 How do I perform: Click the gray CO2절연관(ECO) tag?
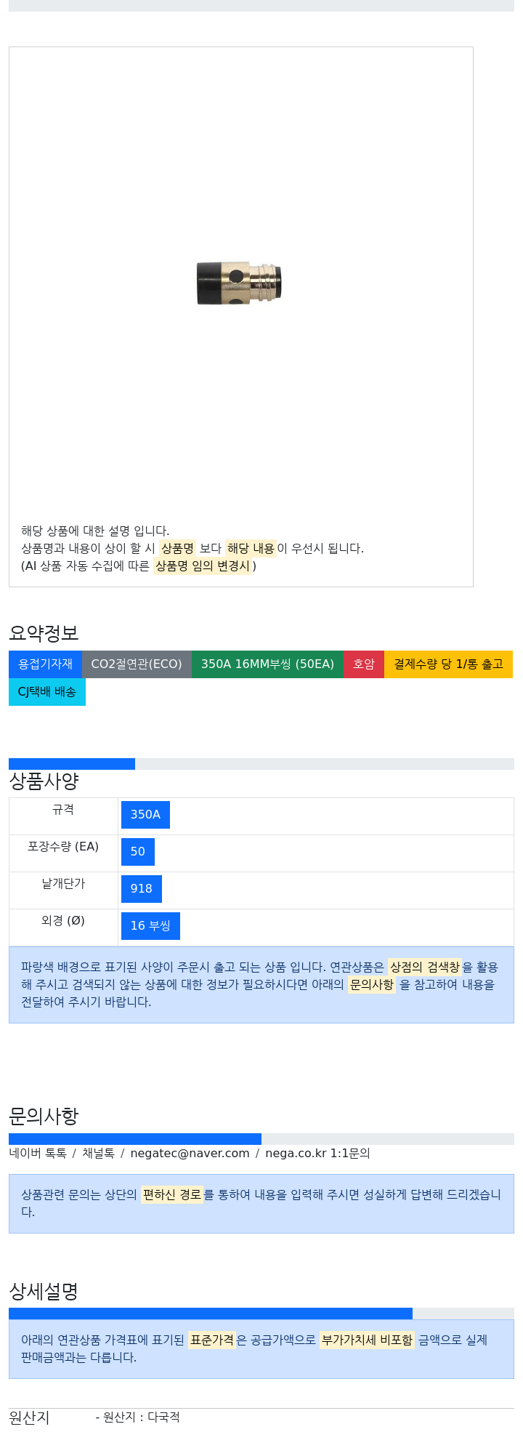(x=137, y=664)
